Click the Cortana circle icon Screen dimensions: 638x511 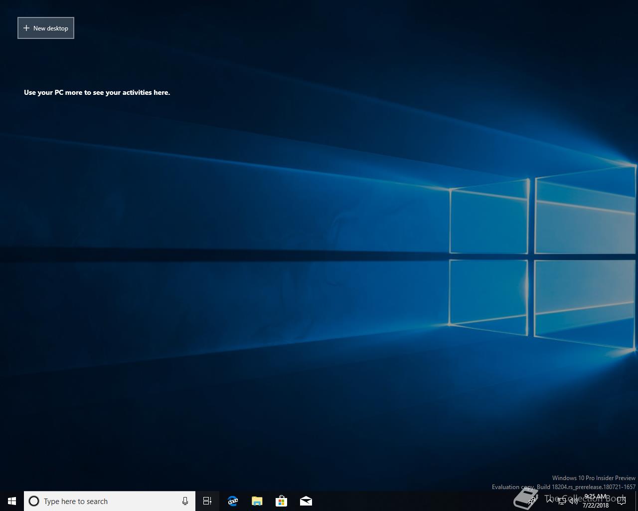tap(34, 501)
